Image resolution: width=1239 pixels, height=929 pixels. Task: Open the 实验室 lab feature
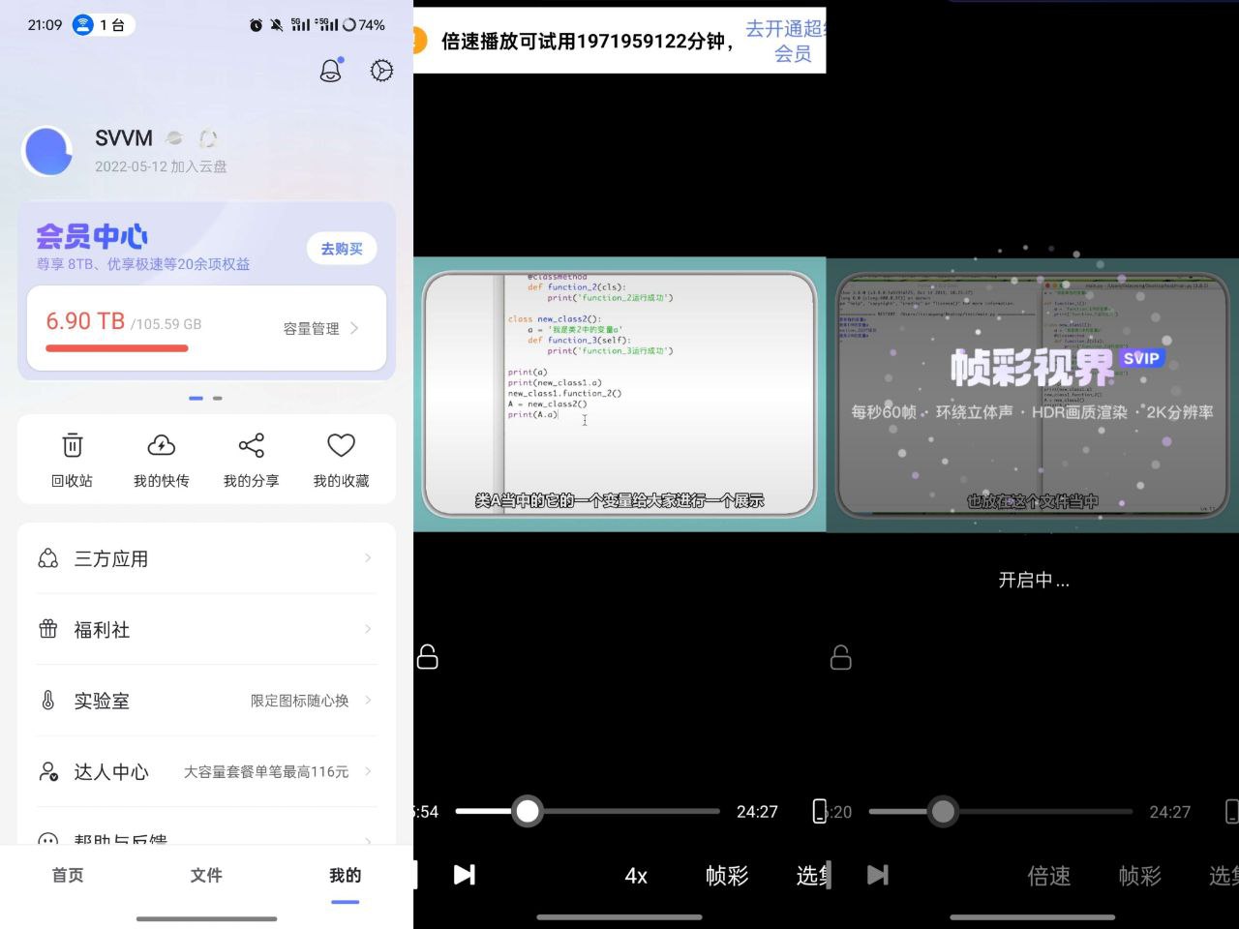101,701
